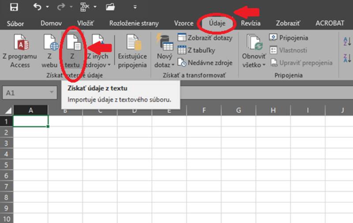Click the Select All corner triangle
Viewport: 353px width, 223px height.
point(8,110)
